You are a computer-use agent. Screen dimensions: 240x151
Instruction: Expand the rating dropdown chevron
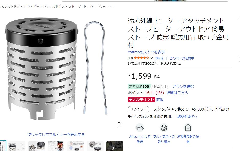pyautogui.click(x=151, y=58)
